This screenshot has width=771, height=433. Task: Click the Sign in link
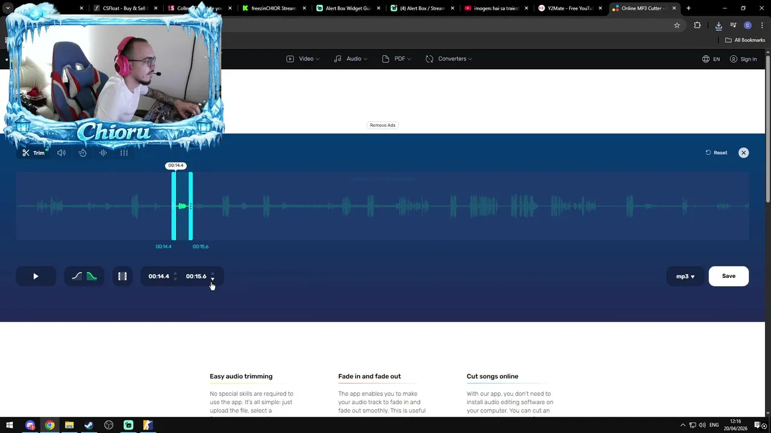tap(743, 59)
